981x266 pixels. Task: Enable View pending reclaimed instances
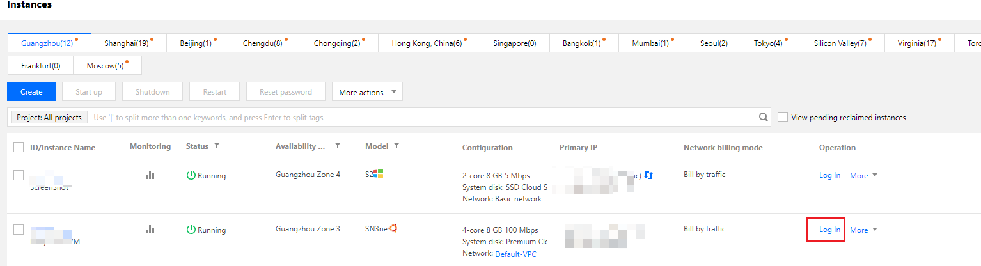pyautogui.click(x=783, y=117)
